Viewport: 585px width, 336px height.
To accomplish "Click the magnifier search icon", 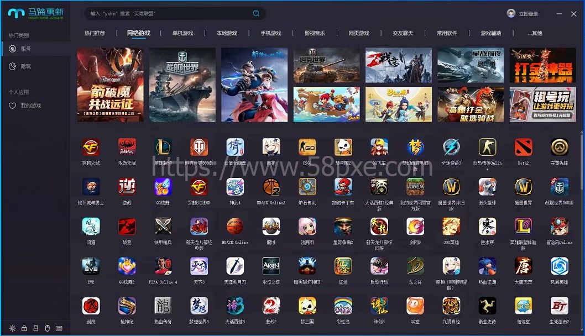I will (256, 13).
